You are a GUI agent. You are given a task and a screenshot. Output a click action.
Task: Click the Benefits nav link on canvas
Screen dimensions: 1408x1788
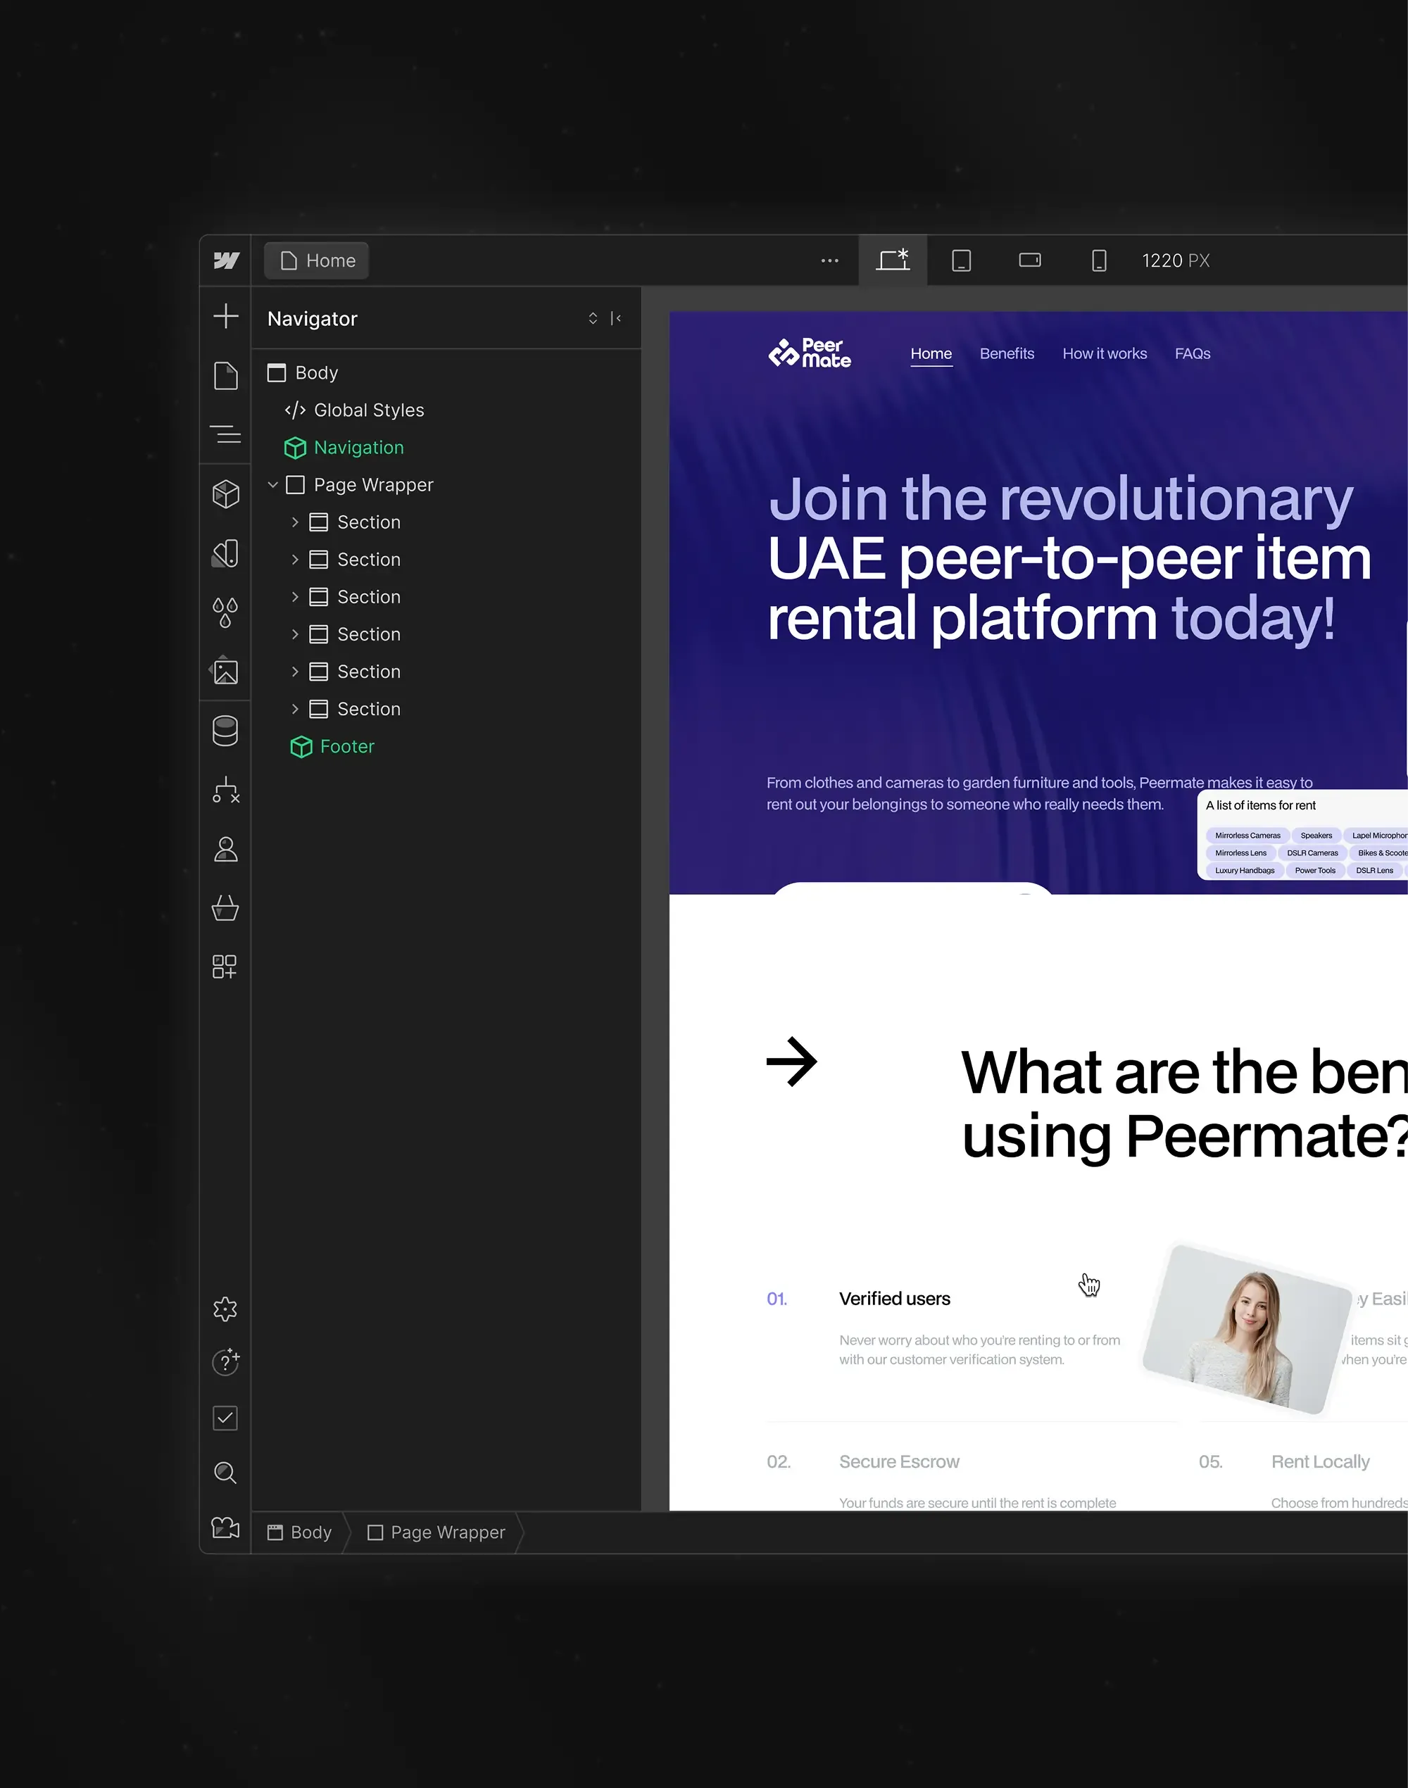click(1007, 353)
